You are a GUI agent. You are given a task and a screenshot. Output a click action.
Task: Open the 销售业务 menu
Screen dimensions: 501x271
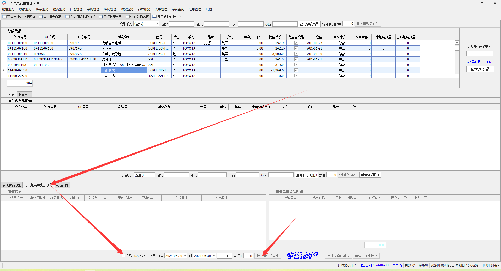8,9
